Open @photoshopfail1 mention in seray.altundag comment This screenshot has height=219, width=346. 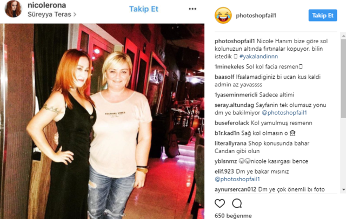click(x=284, y=113)
